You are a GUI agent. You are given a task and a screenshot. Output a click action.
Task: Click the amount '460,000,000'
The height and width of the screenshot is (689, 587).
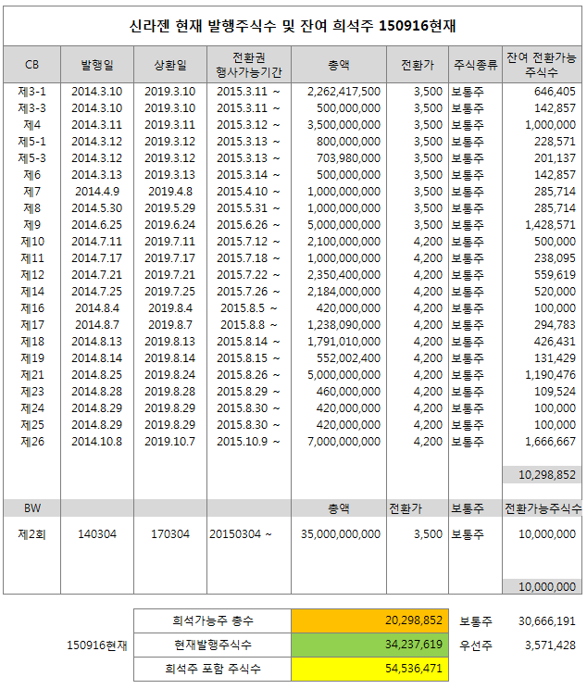pos(348,392)
